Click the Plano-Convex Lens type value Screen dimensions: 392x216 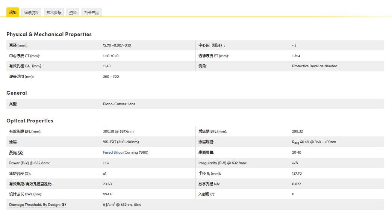pyautogui.click(x=119, y=104)
